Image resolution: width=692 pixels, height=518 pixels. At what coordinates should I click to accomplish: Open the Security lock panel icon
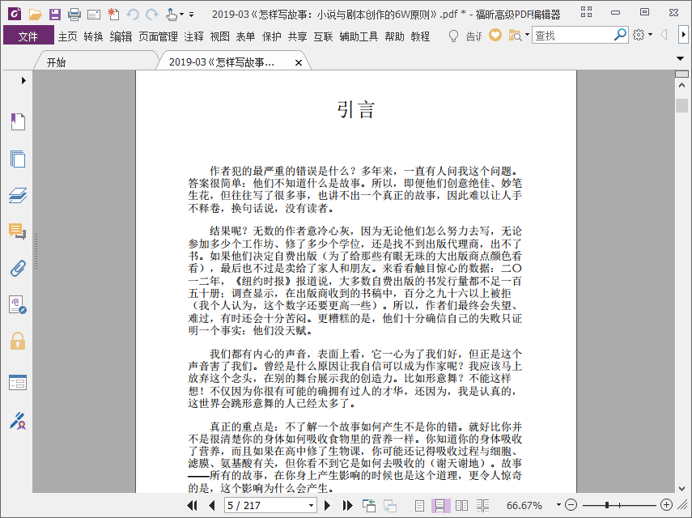tap(18, 341)
